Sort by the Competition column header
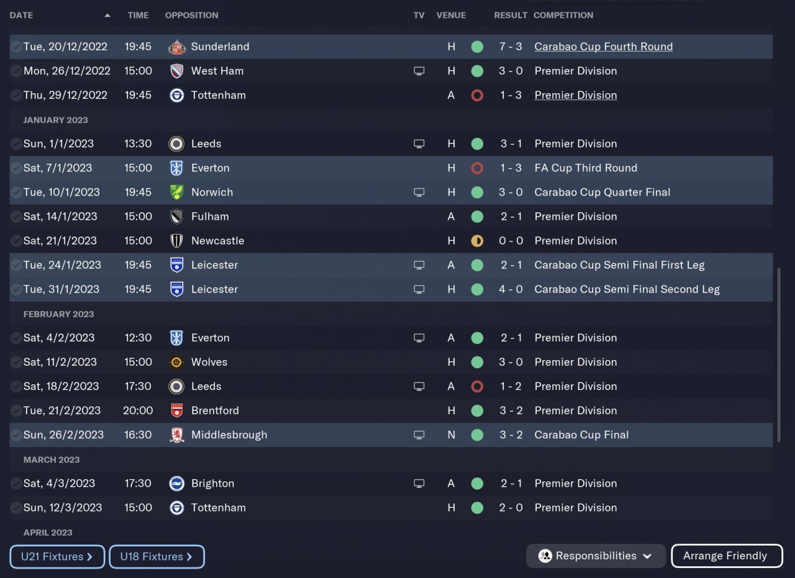This screenshot has width=795, height=578. (563, 16)
